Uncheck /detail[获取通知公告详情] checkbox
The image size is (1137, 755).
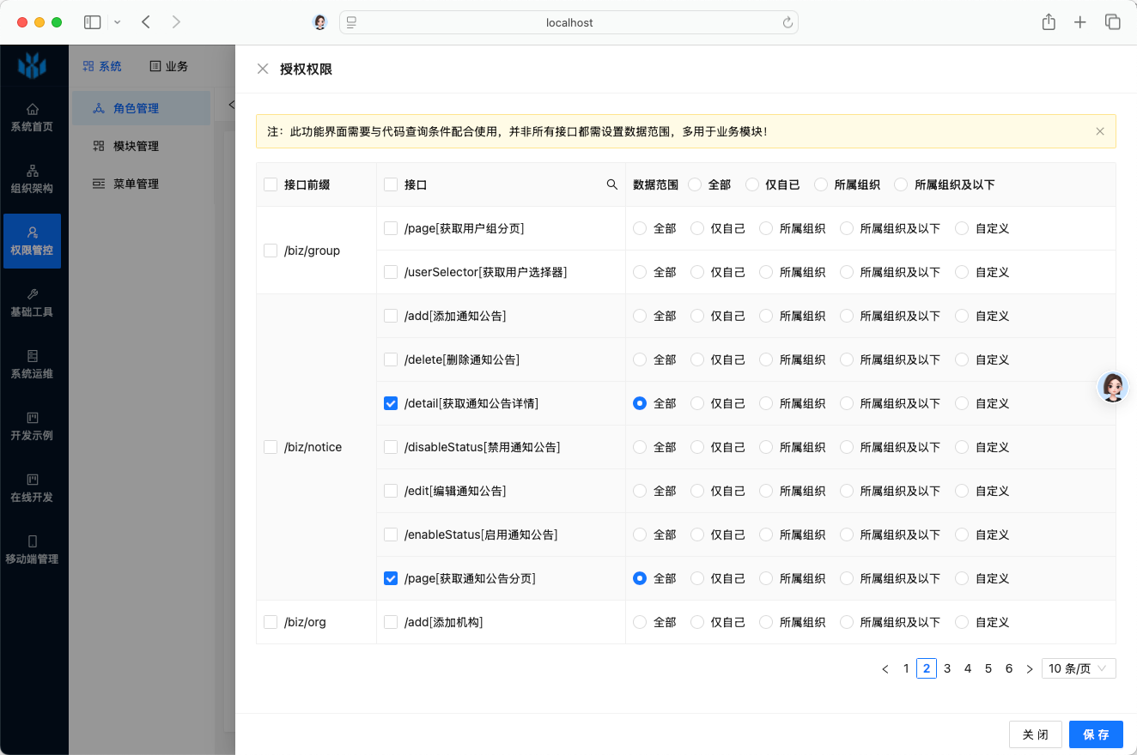coord(391,403)
